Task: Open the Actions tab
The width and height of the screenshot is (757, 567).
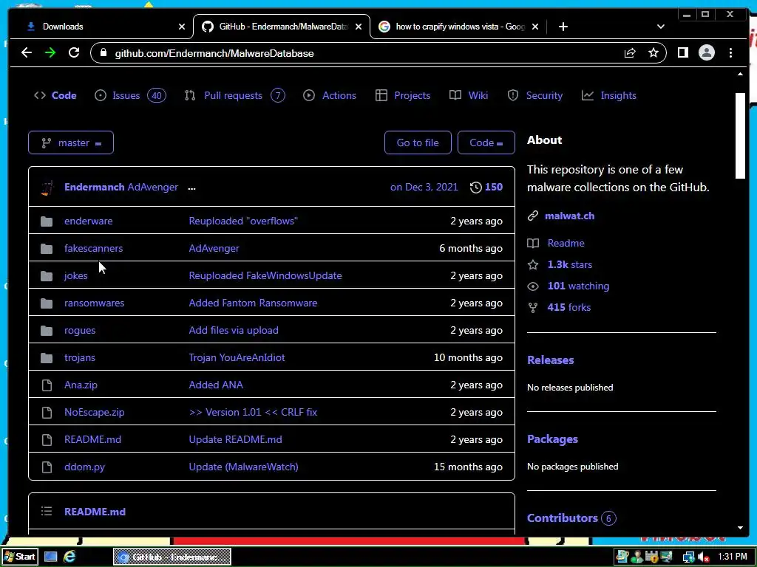Action: (330, 95)
